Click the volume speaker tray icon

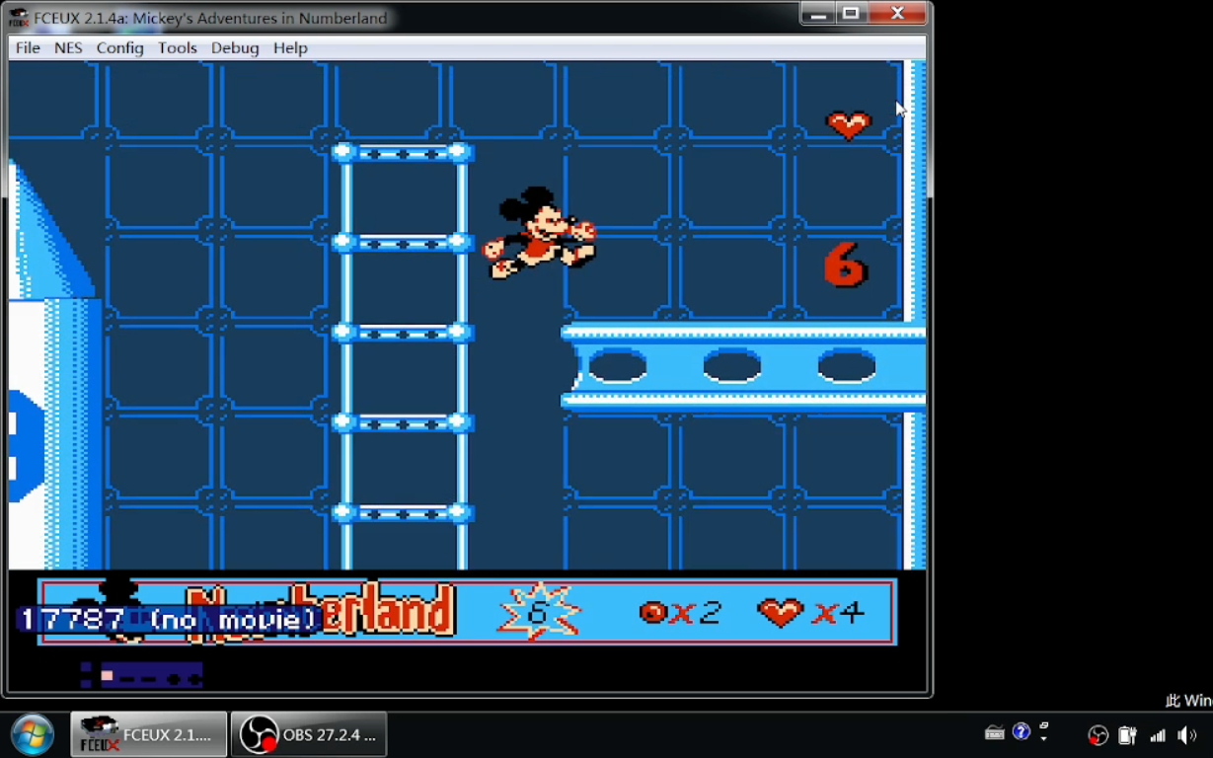[1187, 735]
